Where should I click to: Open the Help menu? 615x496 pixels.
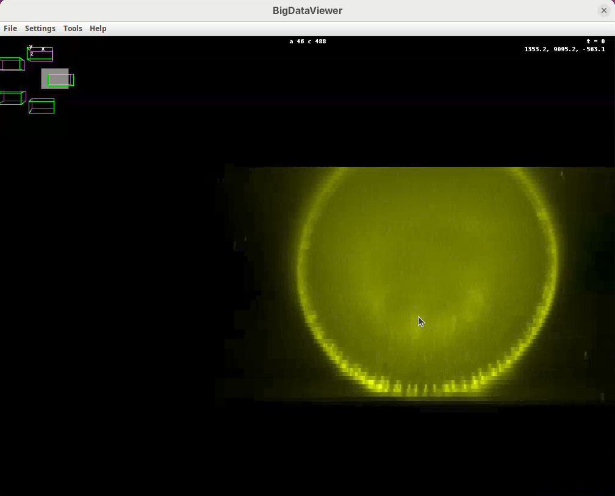(x=98, y=29)
